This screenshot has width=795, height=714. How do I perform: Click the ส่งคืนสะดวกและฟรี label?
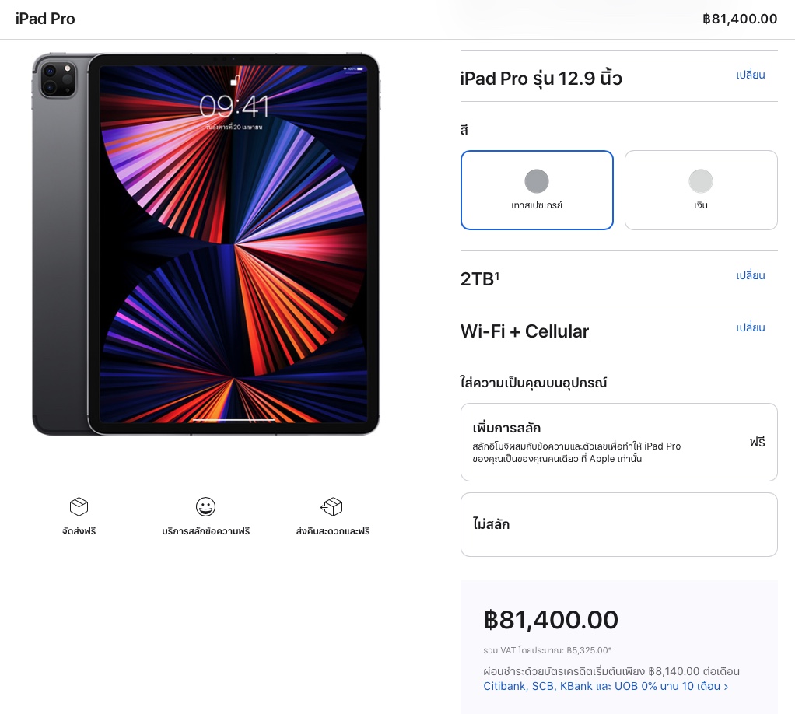(x=332, y=531)
